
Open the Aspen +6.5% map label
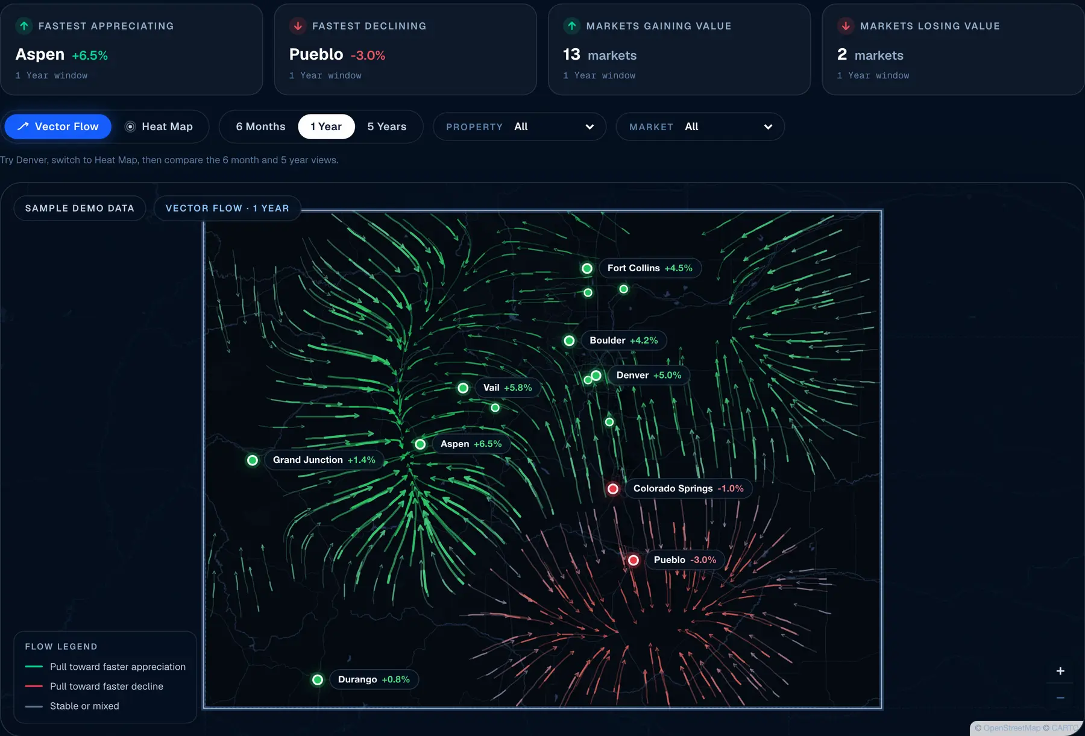471,444
